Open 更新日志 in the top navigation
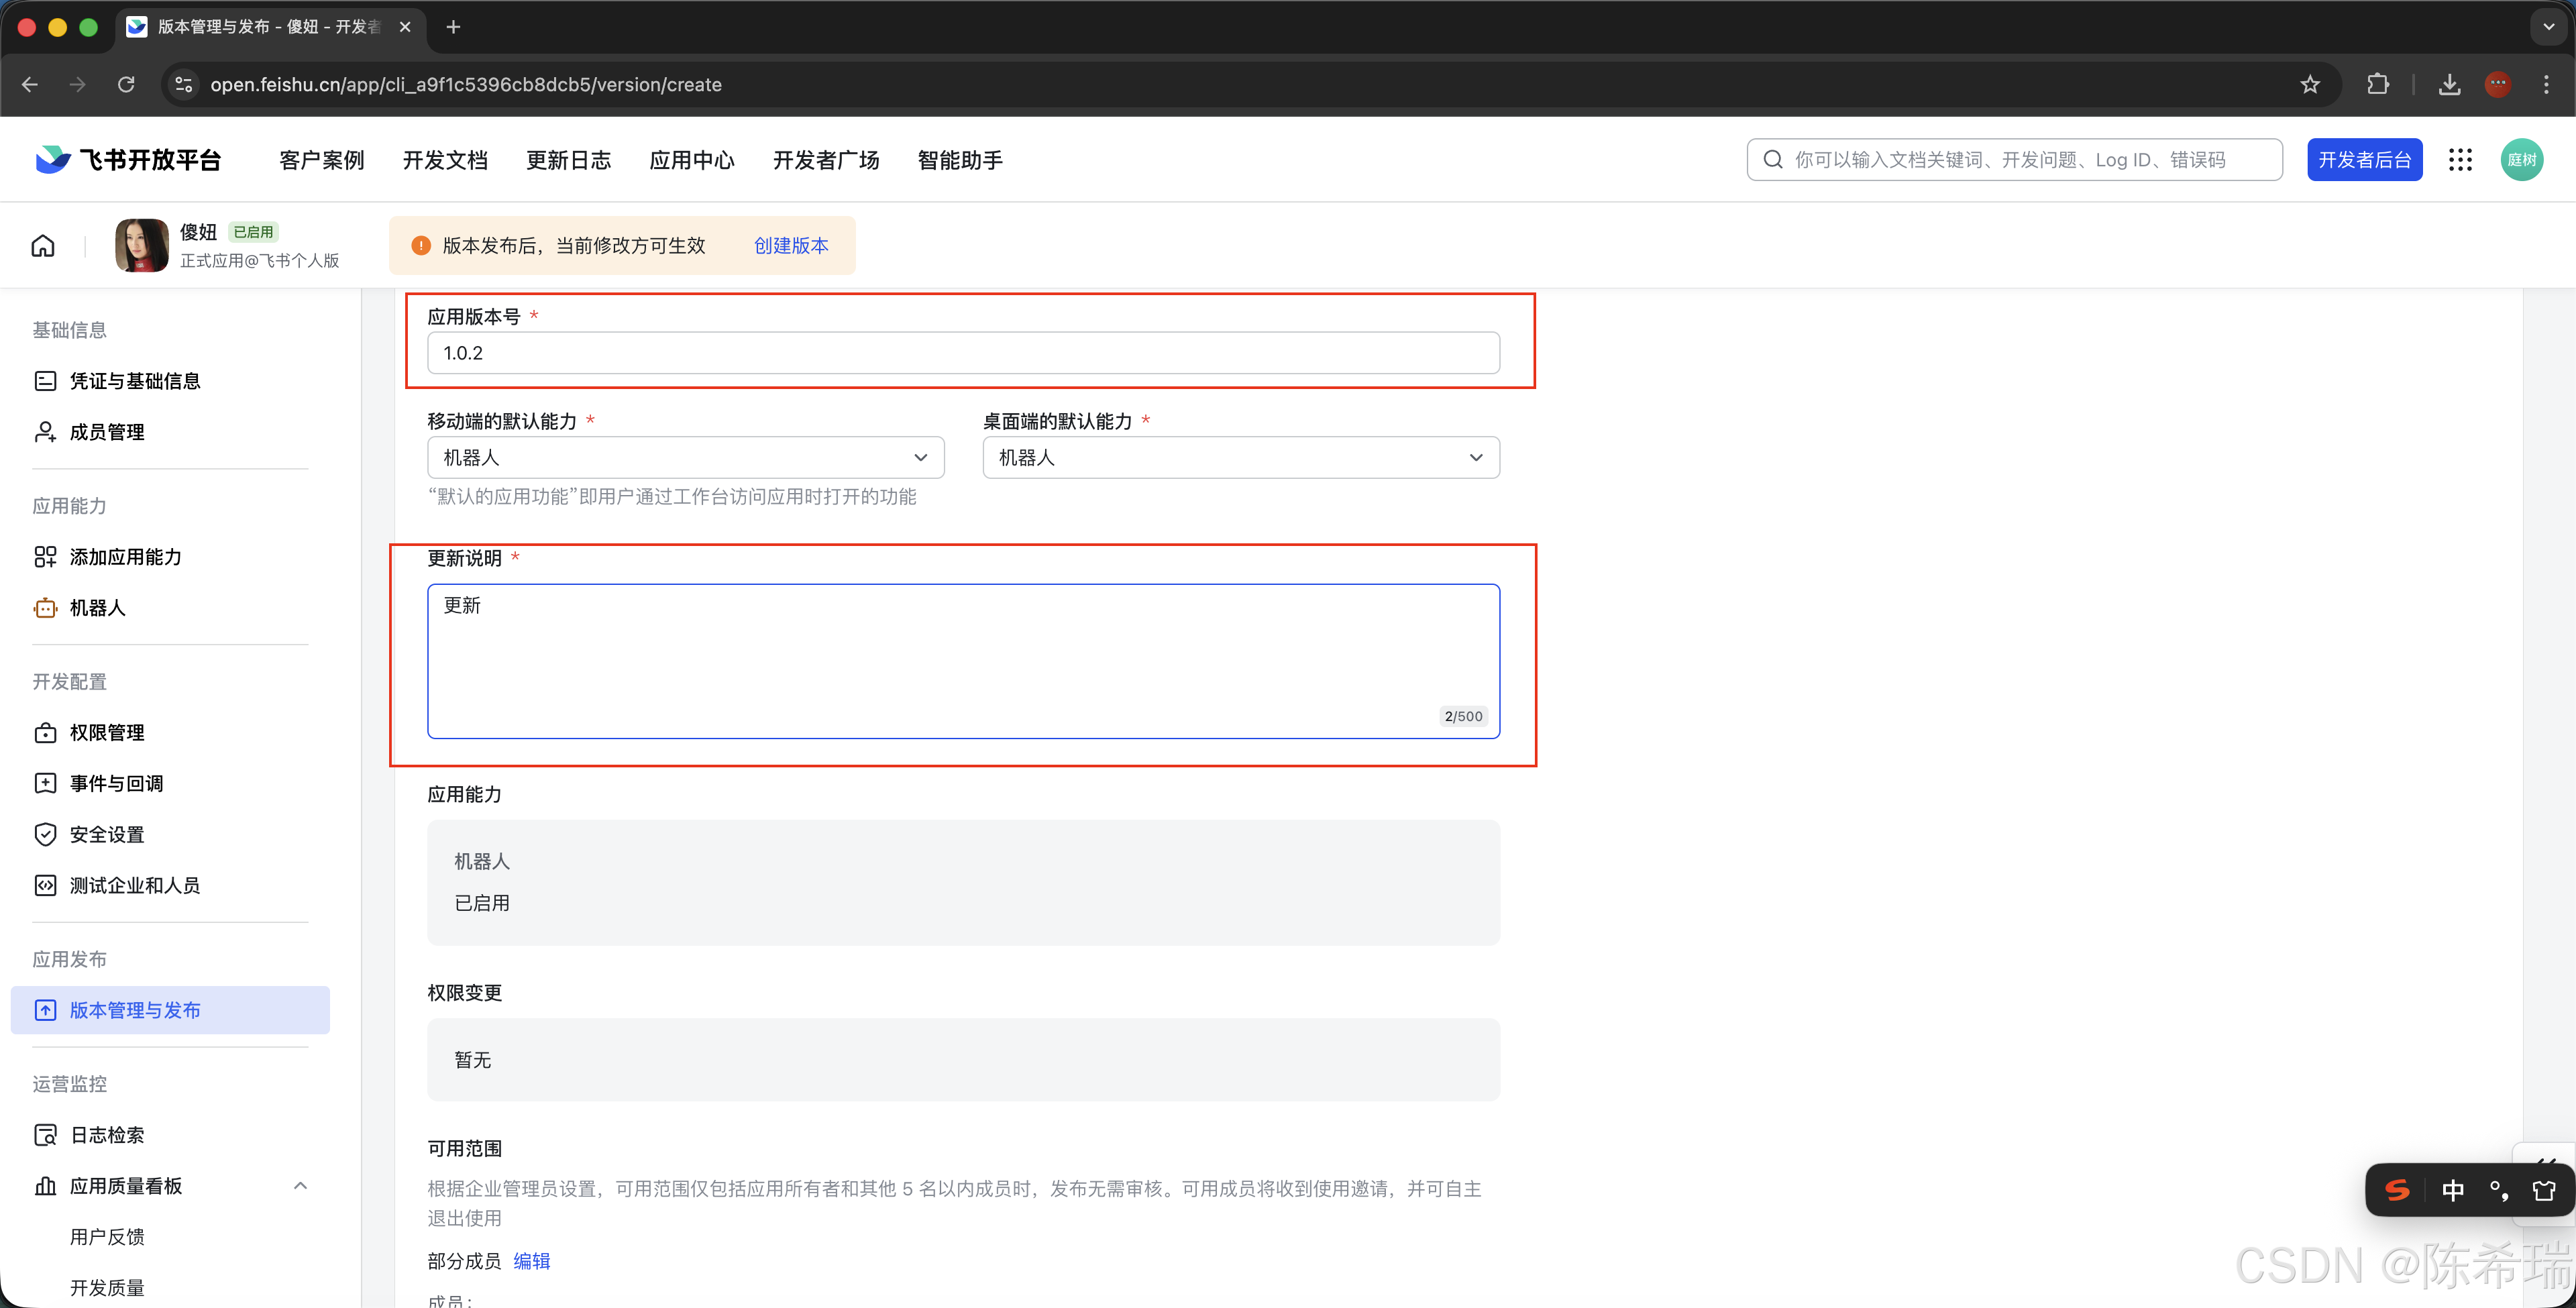The height and width of the screenshot is (1308, 2576). [568, 159]
